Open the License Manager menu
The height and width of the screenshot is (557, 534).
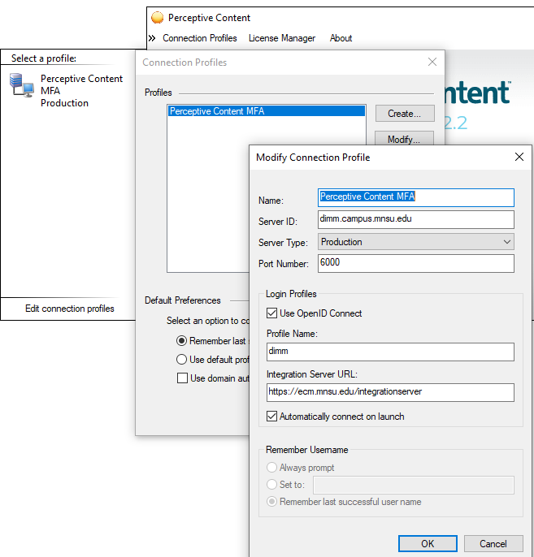282,38
